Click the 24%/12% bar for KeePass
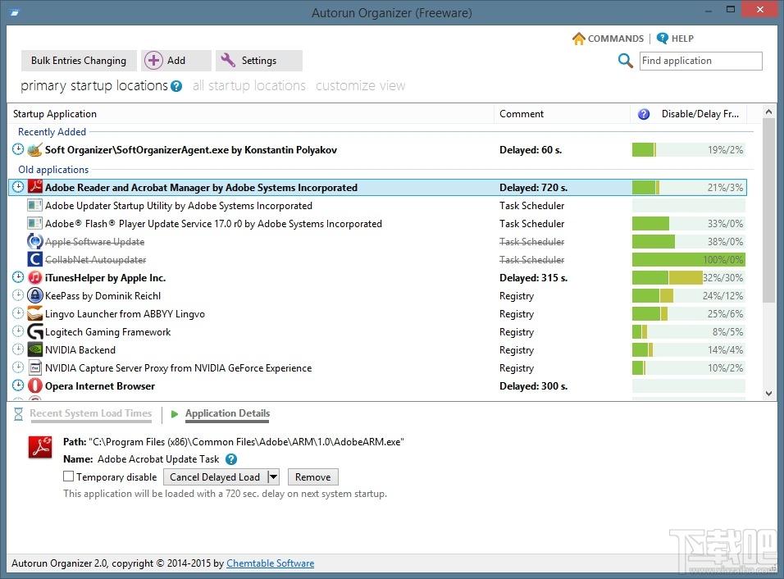The height and width of the screenshot is (579, 784). [689, 295]
